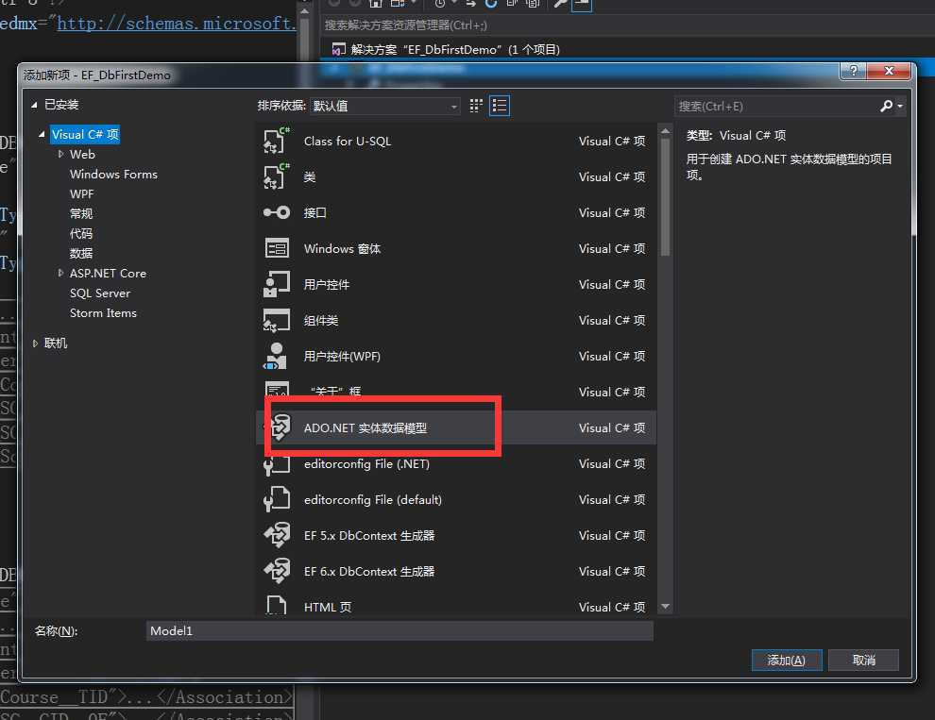Select the Storm Items category
935x720 pixels.
tap(103, 312)
